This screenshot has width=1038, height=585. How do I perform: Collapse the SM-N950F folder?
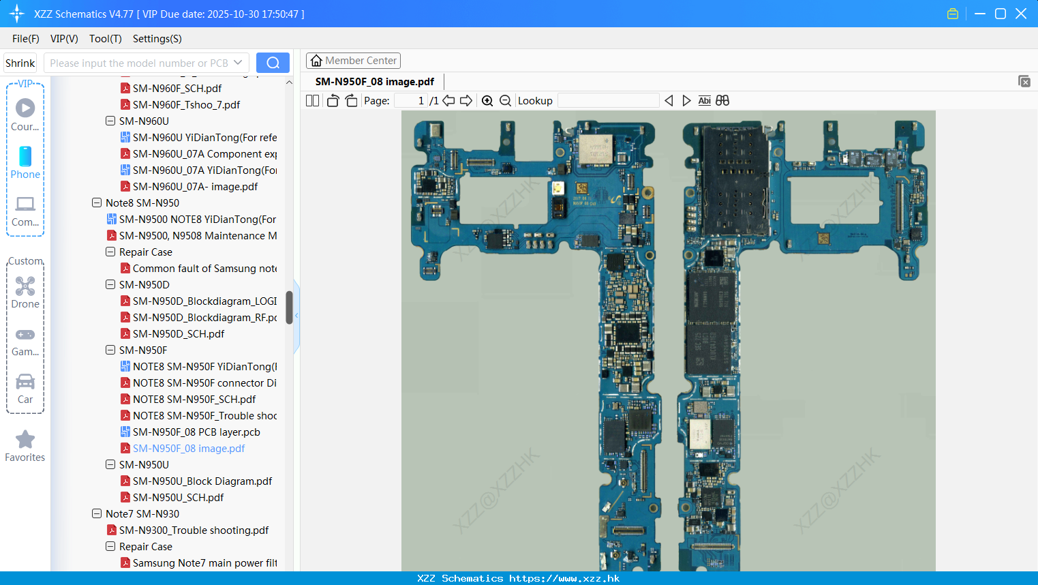[x=110, y=350]
